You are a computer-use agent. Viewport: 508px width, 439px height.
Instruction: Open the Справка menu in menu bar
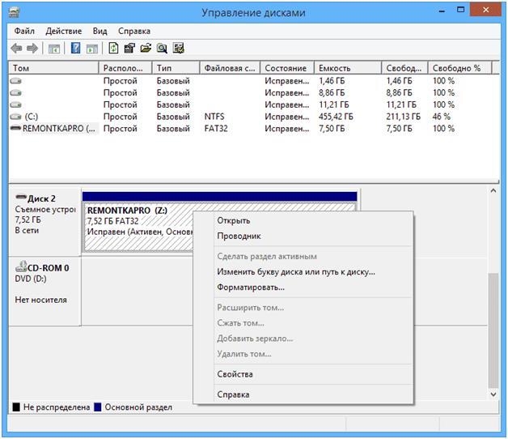click(x=134, y=31)
